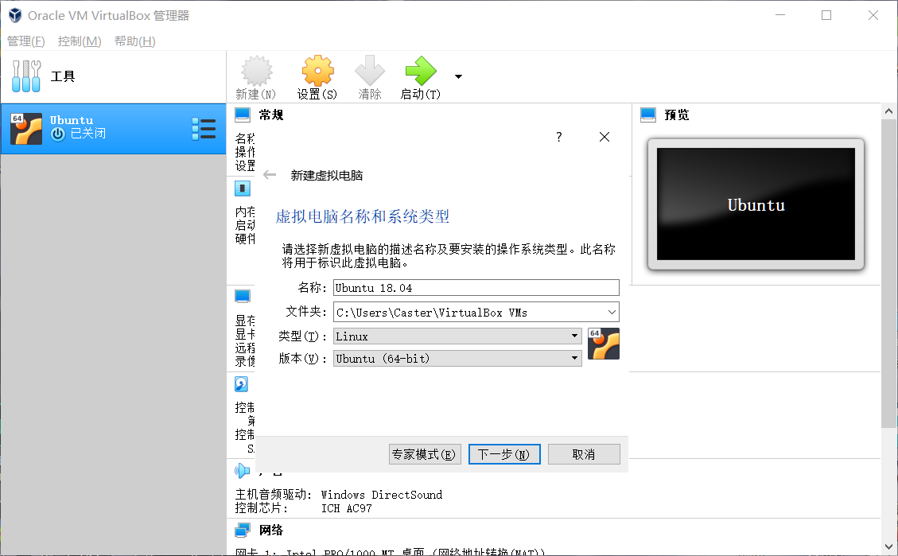Image resolution: width=898 pixels, height=556 pixels.
Task: Click the 'ICH AC97' controller value
Action: pos(347,508)
